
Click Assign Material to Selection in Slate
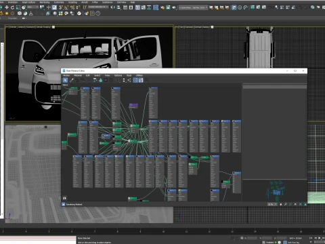point(83,80)
